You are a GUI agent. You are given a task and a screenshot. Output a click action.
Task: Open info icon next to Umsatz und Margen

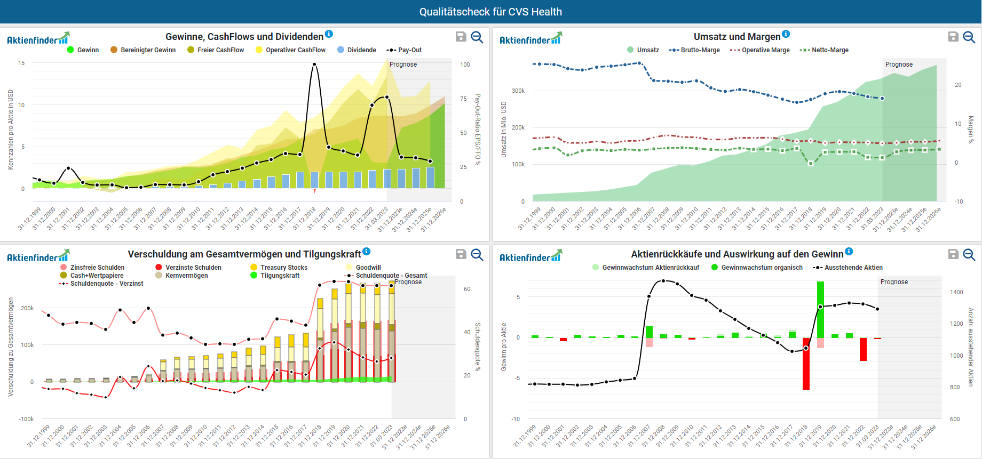(786, 34)
